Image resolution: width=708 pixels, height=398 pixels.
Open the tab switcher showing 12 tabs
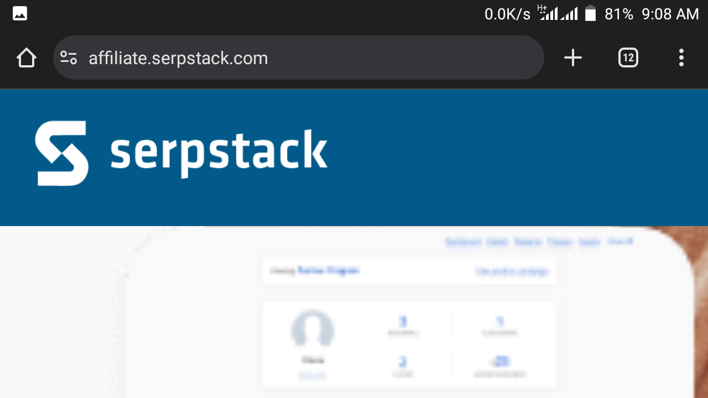pyautogui.click(x=628, y=57)
